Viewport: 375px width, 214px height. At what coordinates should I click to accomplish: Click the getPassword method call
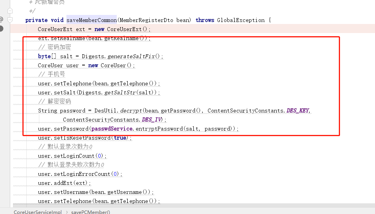click(x=178, y=111)
